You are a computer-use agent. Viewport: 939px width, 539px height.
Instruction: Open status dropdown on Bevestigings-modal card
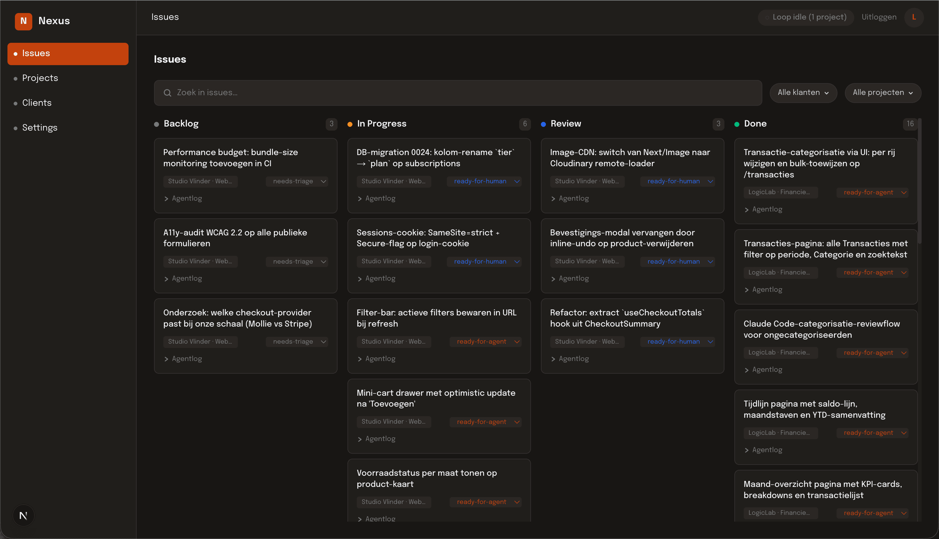677,262
